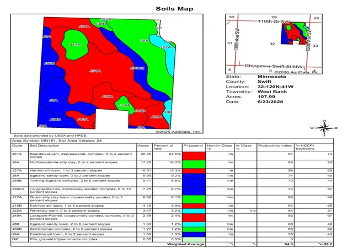Click the GP pale green legend swatch
Viewport: 353px width, 248px height.
click(x=194, y=239)
